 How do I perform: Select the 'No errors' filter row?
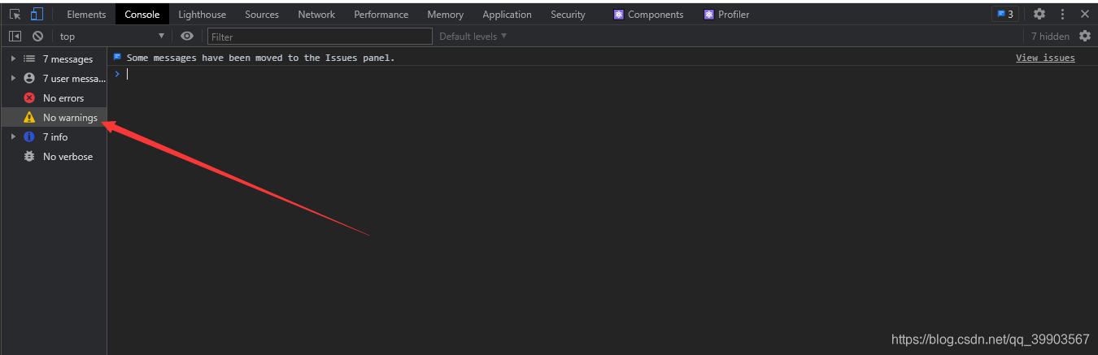(x=54, y=97)
